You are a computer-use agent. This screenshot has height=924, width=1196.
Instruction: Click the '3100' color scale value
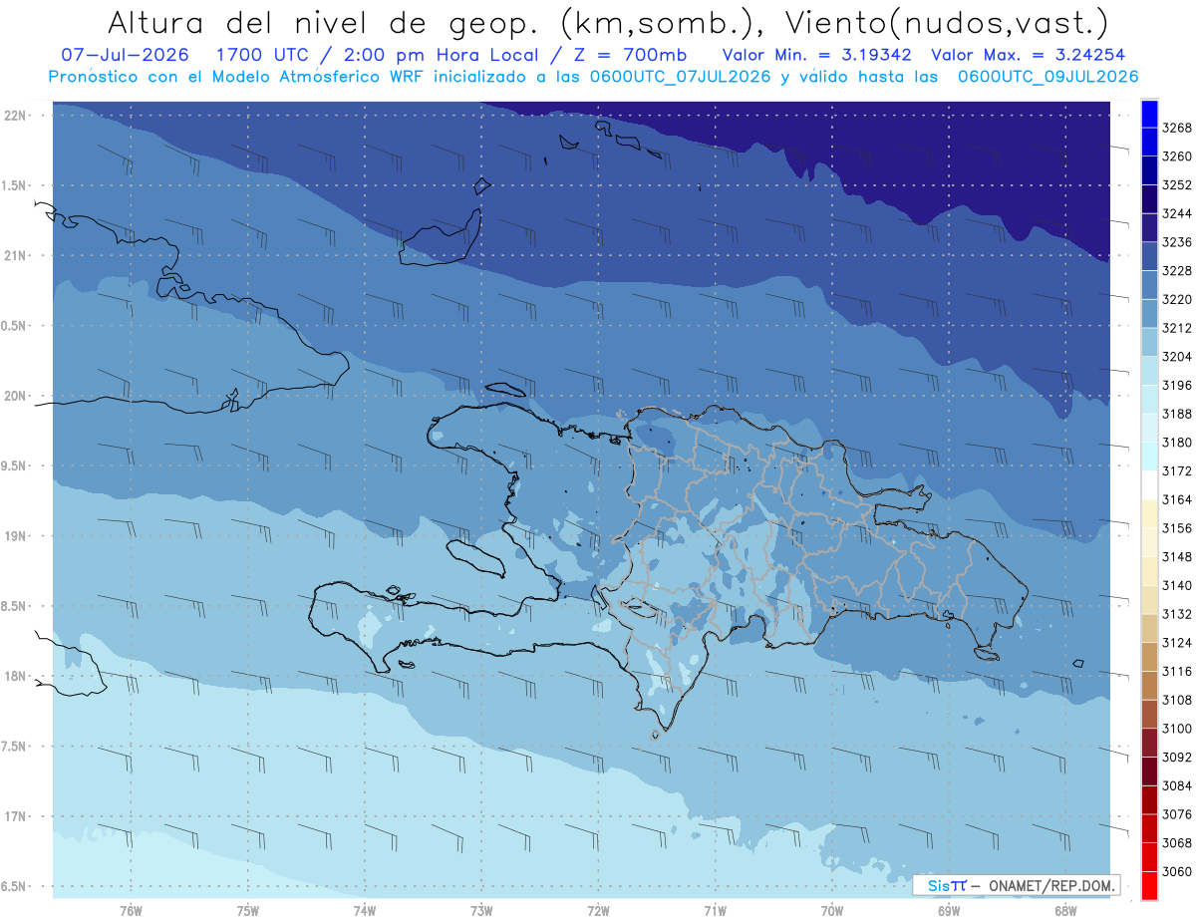[x=1177, y=729]
